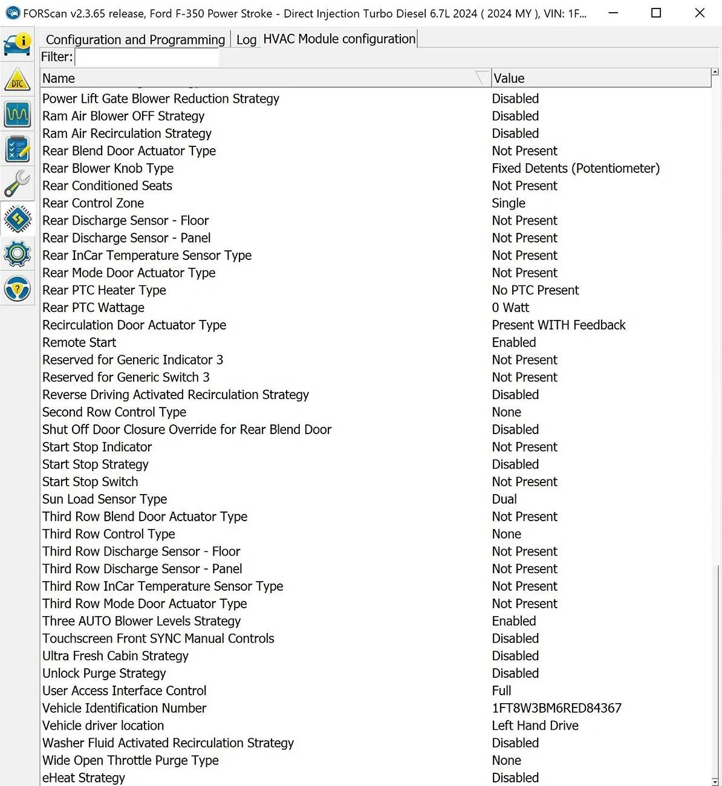Select the Remote Start row

tap(79, 343)
